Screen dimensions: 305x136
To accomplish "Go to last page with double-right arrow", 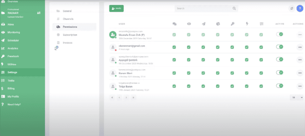I will point(134,97).
